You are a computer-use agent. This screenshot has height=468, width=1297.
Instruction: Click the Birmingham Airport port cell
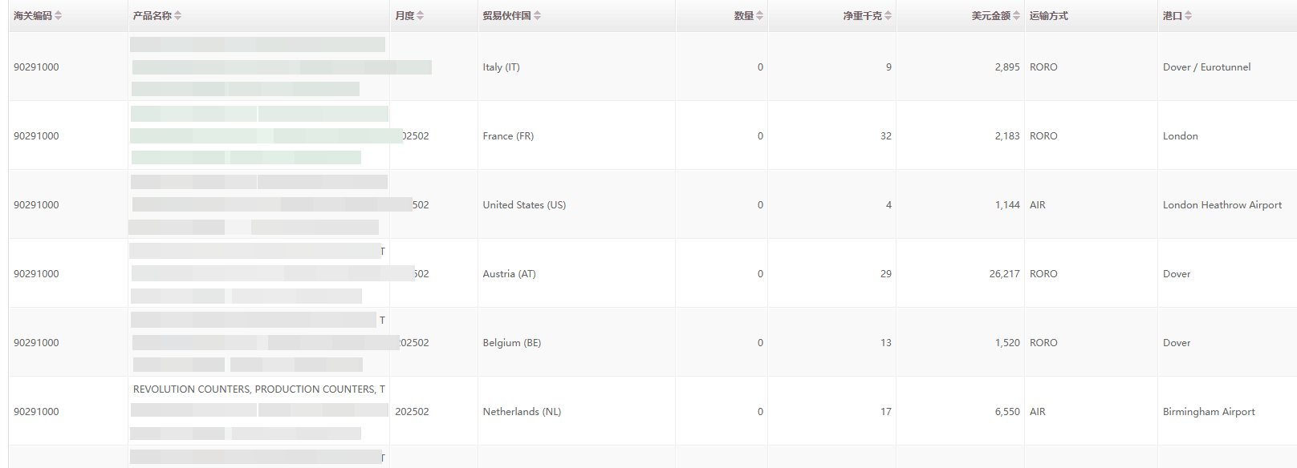coord(1209,412)
